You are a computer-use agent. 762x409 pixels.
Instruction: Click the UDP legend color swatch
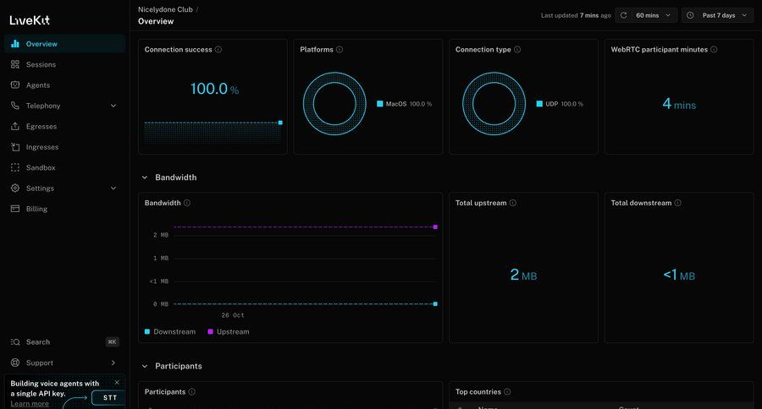(539, 104)
